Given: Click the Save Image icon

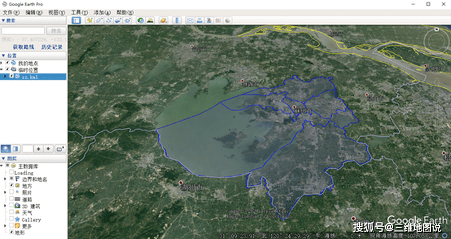Looking at the screenshot, I should [x=209, y=20].
